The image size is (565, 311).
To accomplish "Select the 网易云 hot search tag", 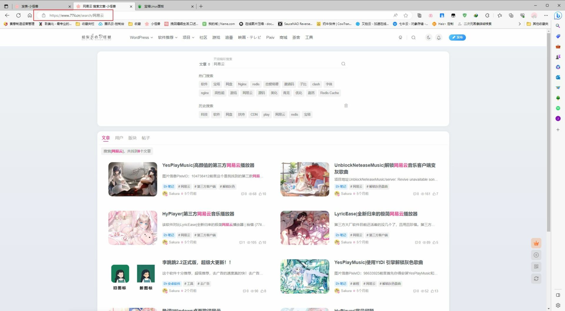I will coord(247,93).
